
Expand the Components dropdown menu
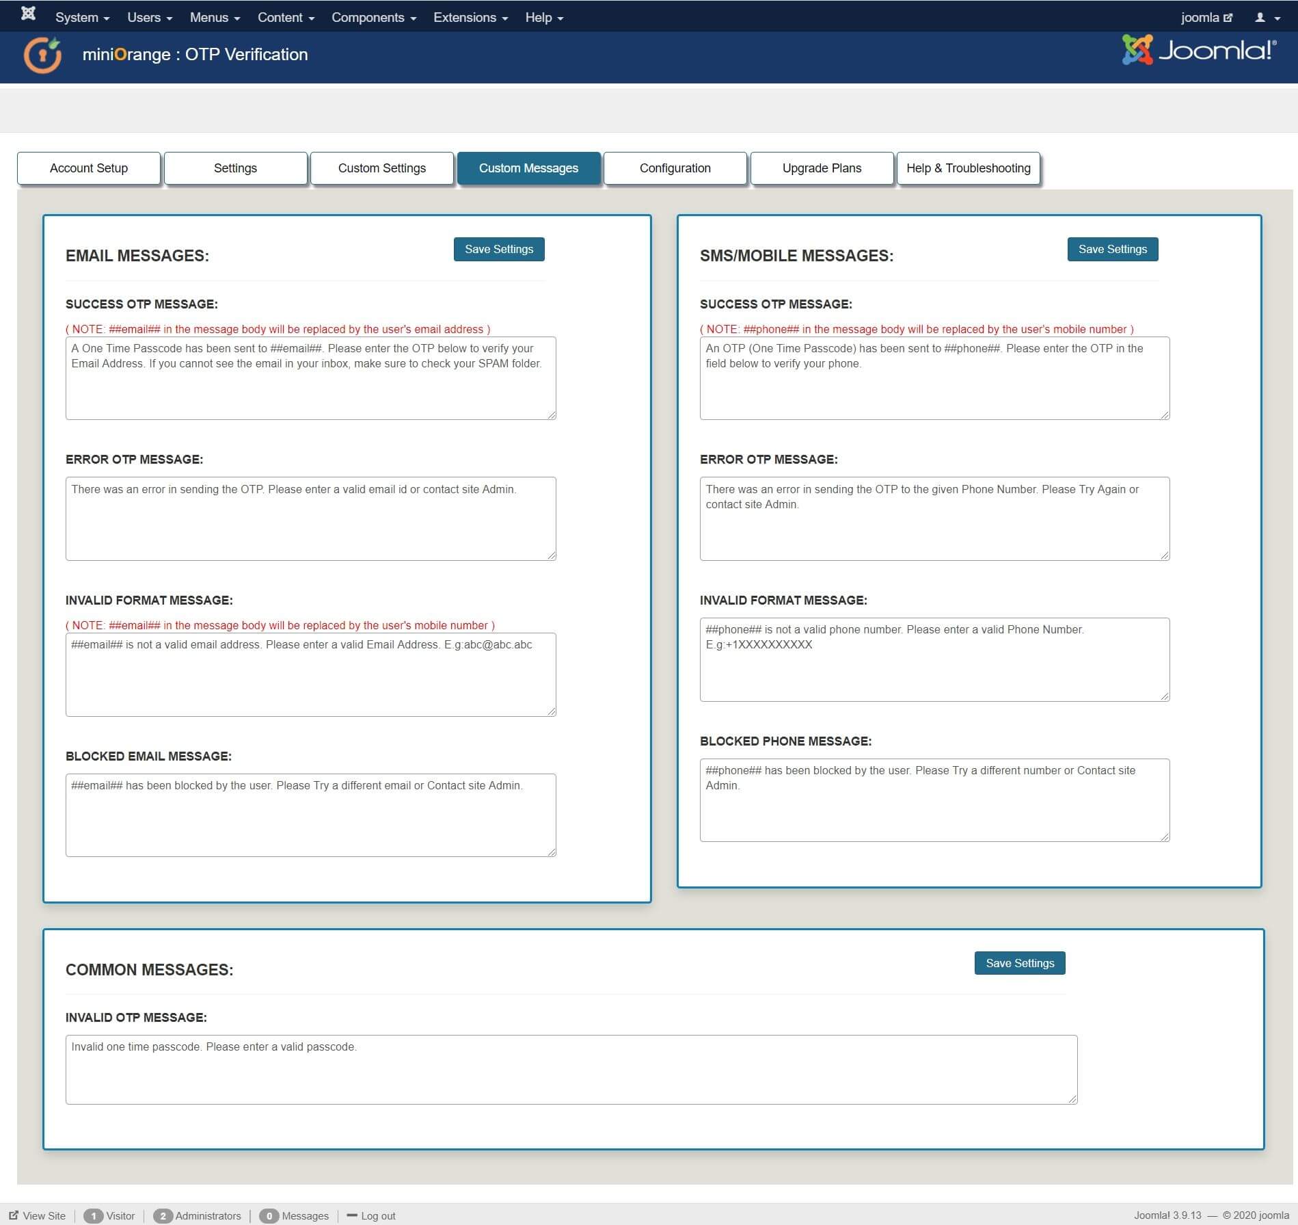373,18
